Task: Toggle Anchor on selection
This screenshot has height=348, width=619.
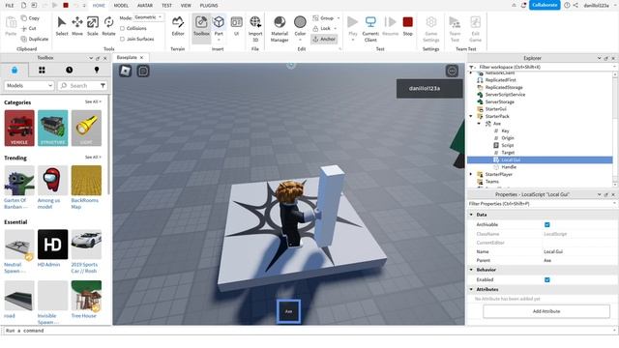Action: [324, 39]
